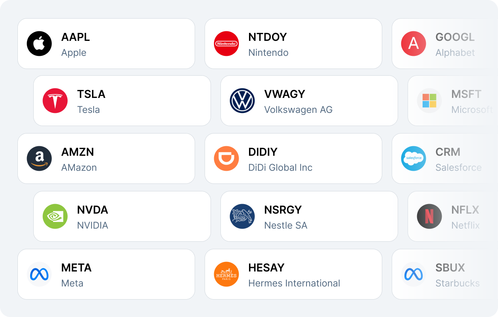Select the Amazon logo icon
The height and width of the screenshot is (317, 498).
[x=39, y=158]
